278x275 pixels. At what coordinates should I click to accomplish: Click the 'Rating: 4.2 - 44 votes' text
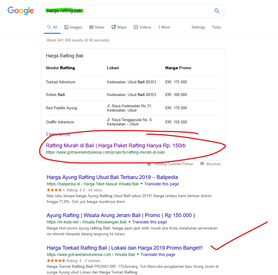[x=84, y=190]
